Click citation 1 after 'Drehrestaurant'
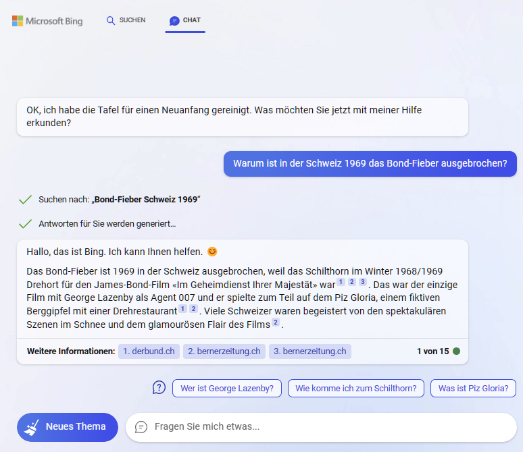The image size is (523, 452). (x=182, y=309)
